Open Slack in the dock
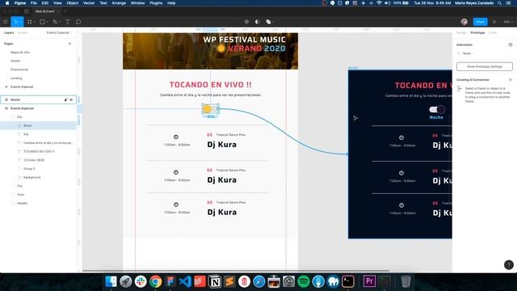 [141, 281]
